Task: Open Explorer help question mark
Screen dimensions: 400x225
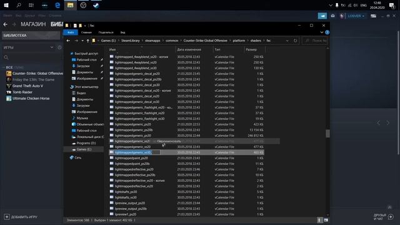Action: [x=327, y=32]
